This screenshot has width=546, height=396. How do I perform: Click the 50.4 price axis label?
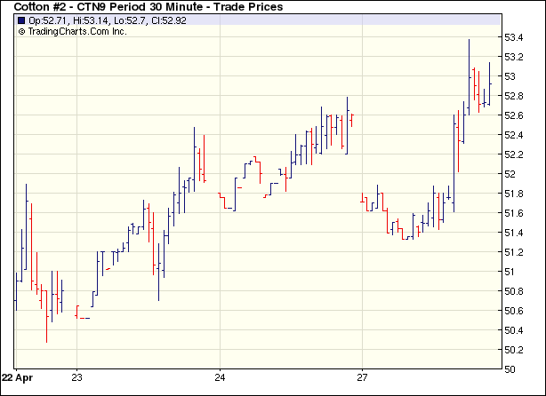pyautogui.click(x=514, y=330)
